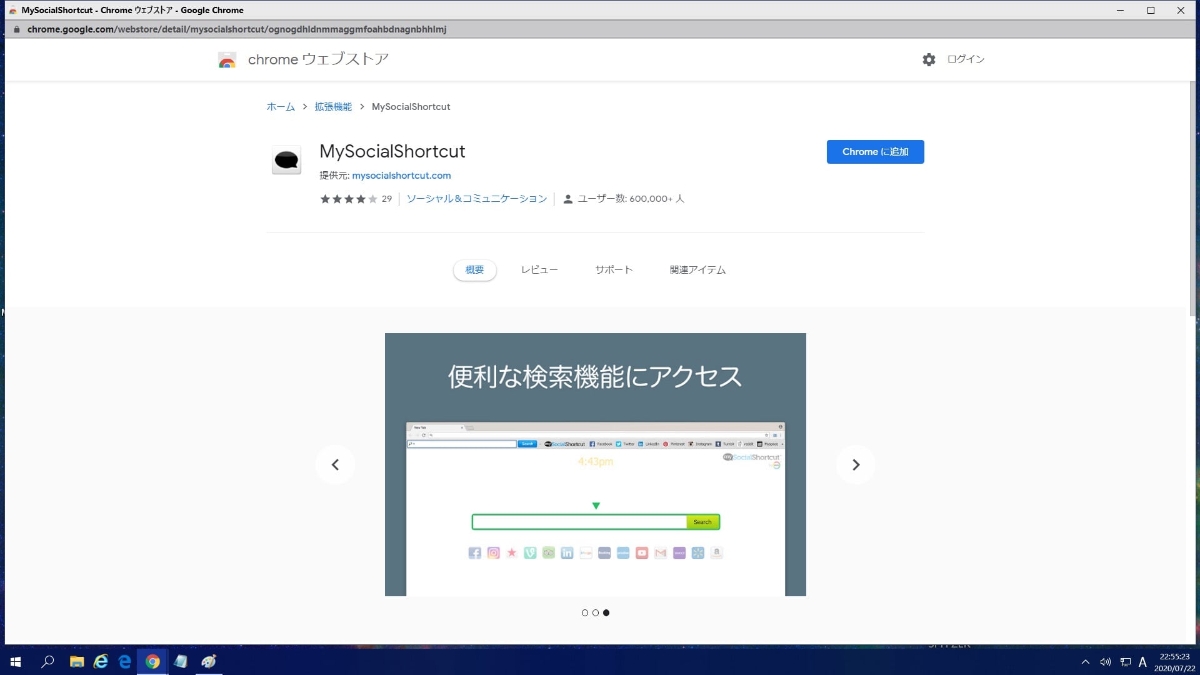Open the settings gear icon

[x=929, y=59]
